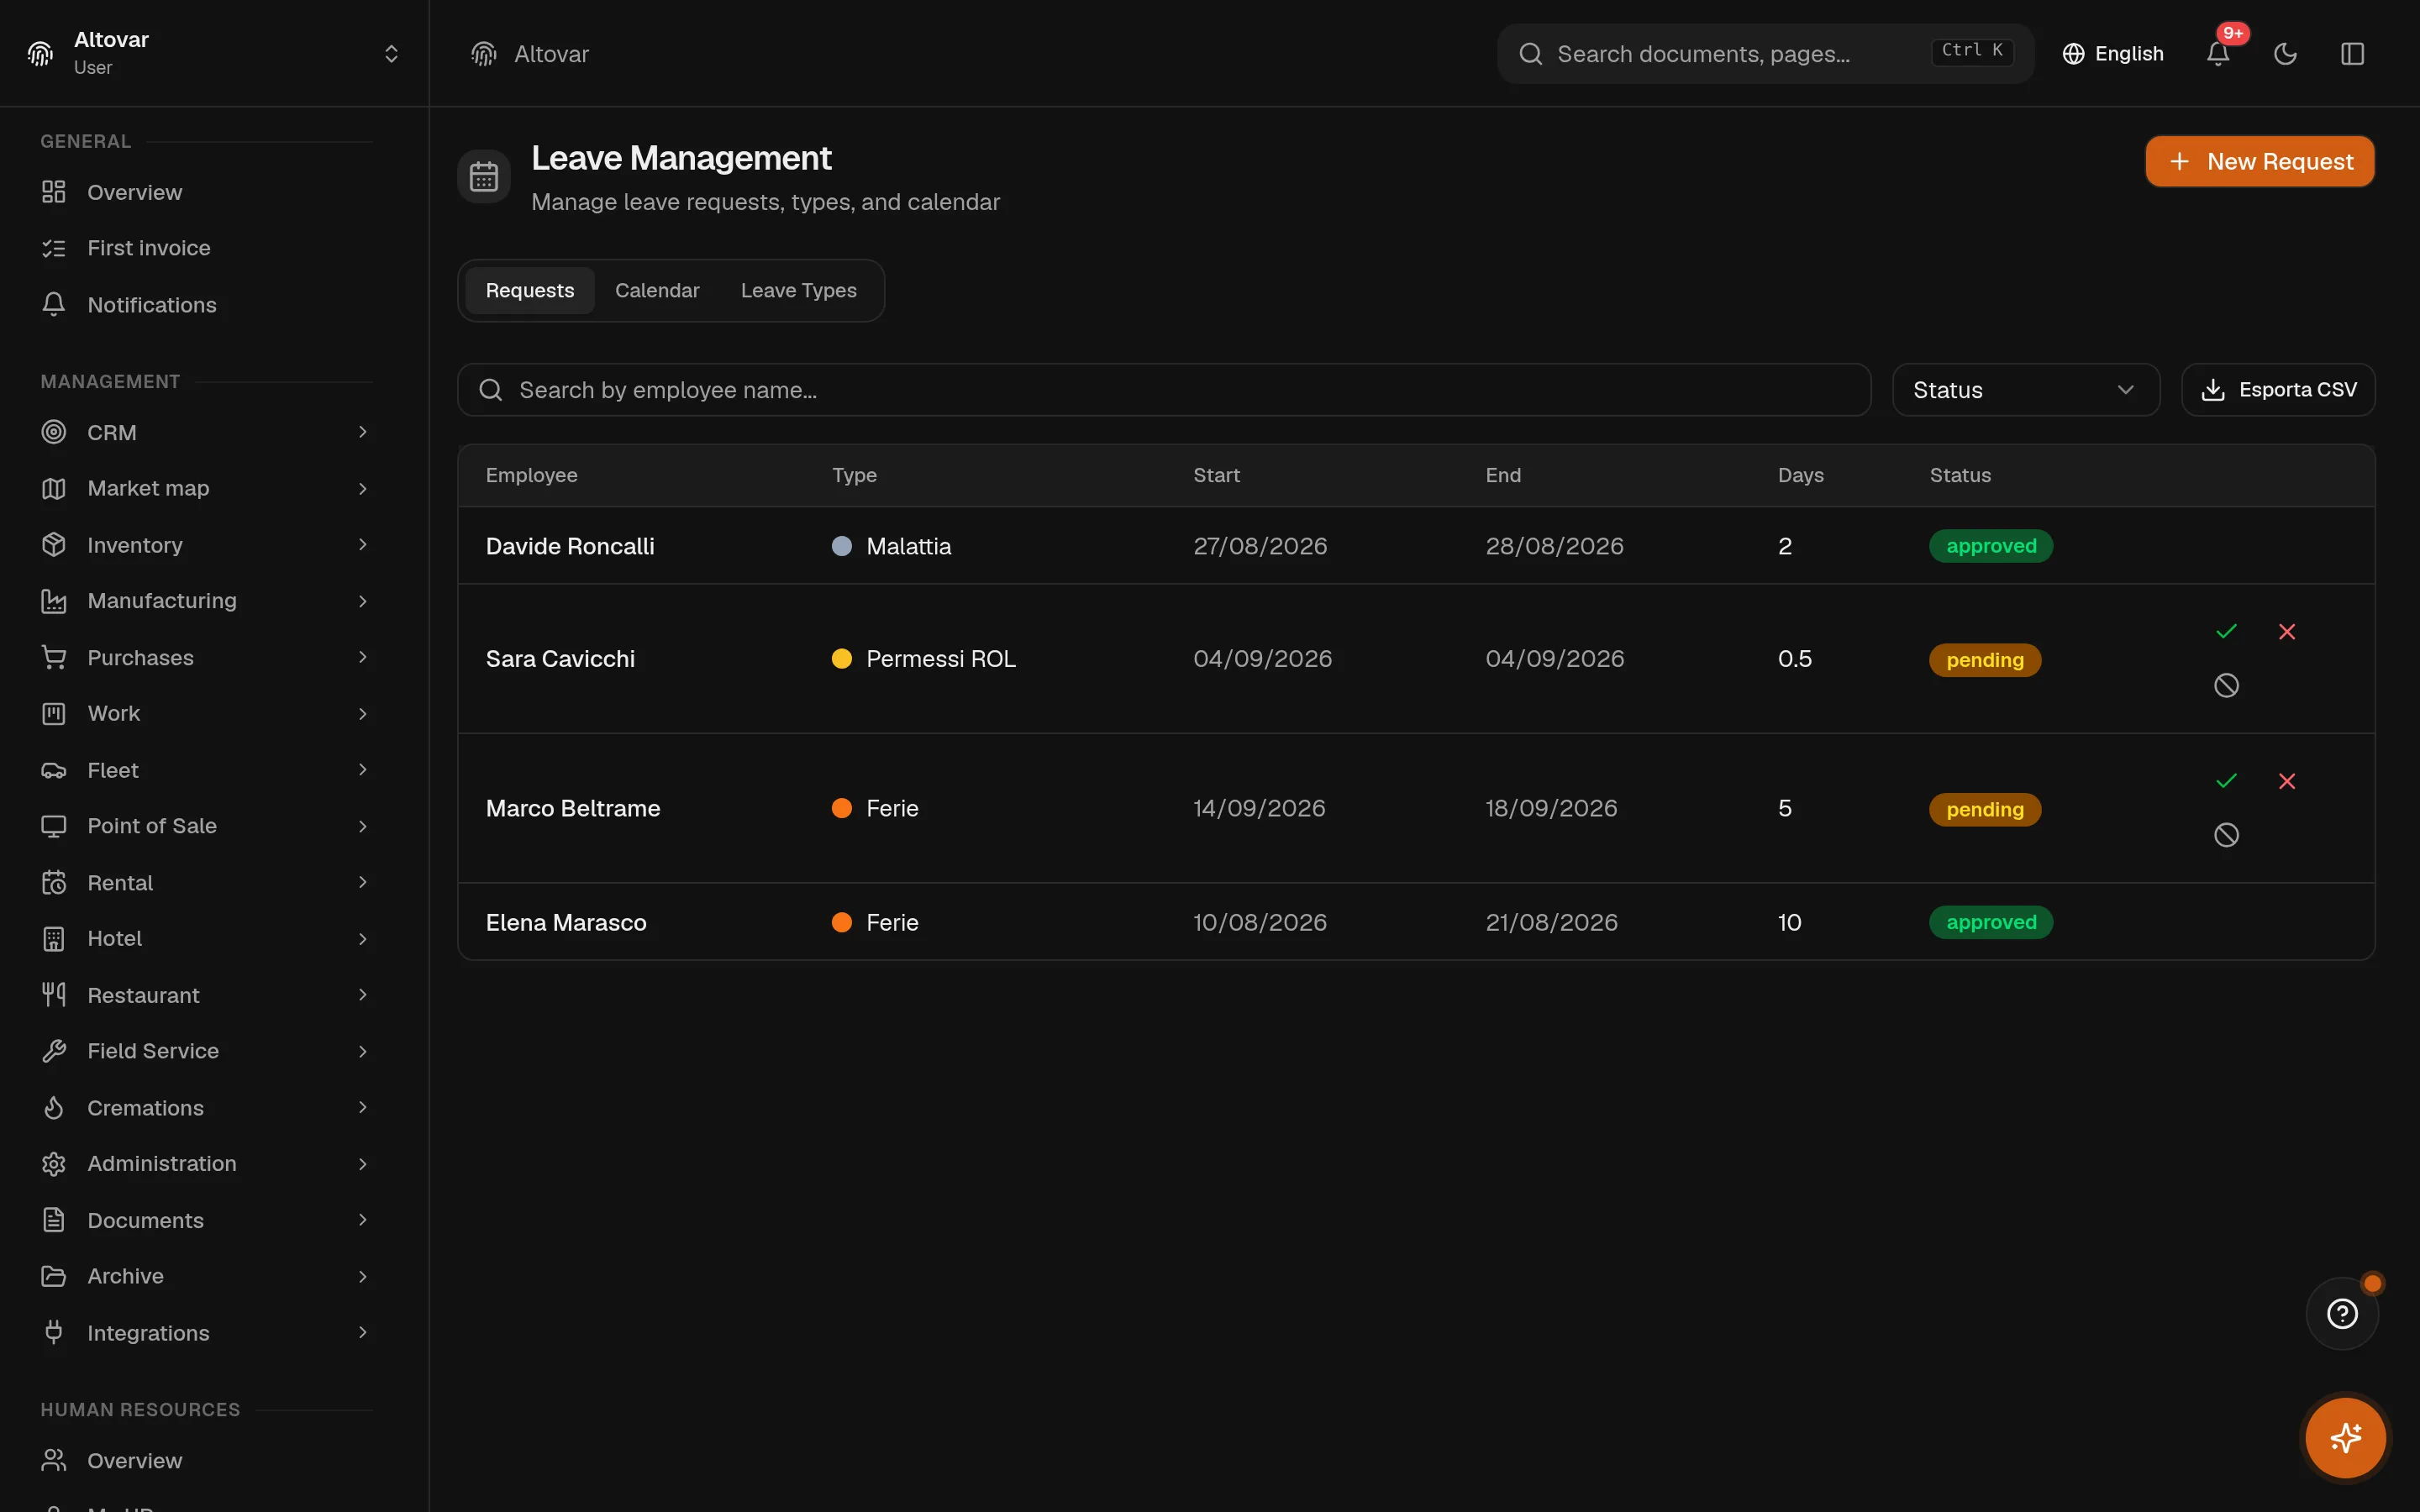Open Inventory sidebar item
2420x1512 pixels.
tap(206, 545)
